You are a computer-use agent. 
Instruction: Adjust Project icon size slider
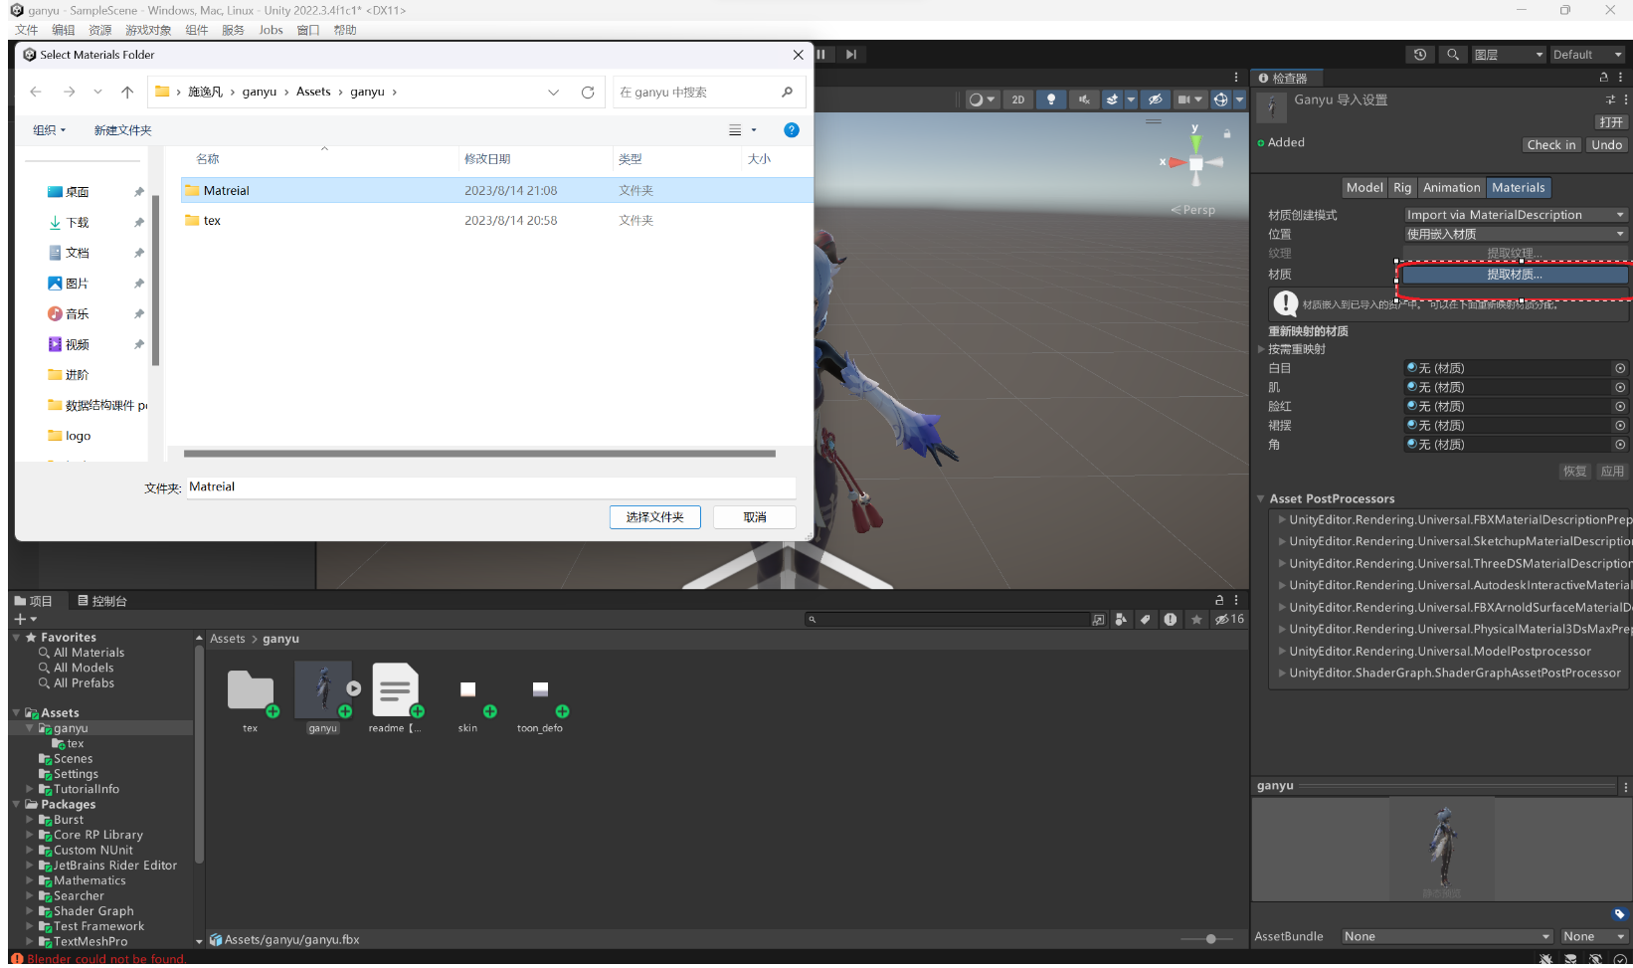(1210, 939)
